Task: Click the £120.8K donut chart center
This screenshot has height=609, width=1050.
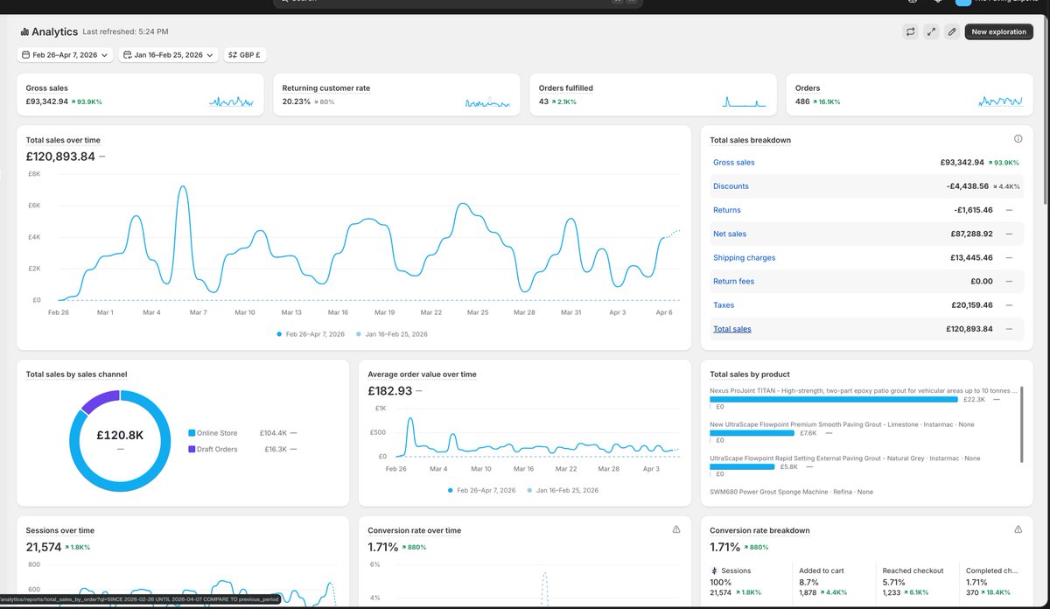Action: 120,434
